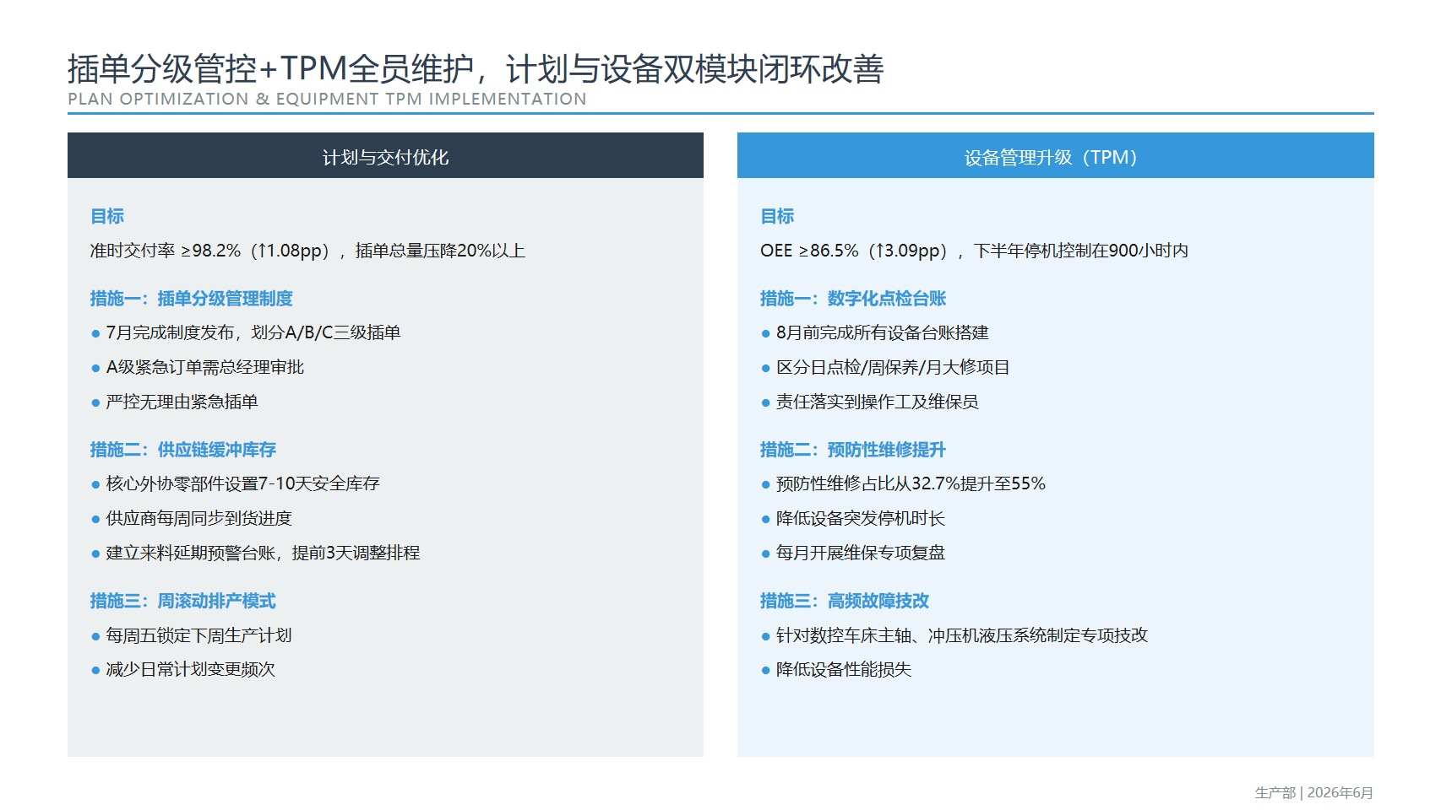Screen dimensions: 1441x810
Task: Click the 计划与交付优化 panel header
Action: point(385,156)
